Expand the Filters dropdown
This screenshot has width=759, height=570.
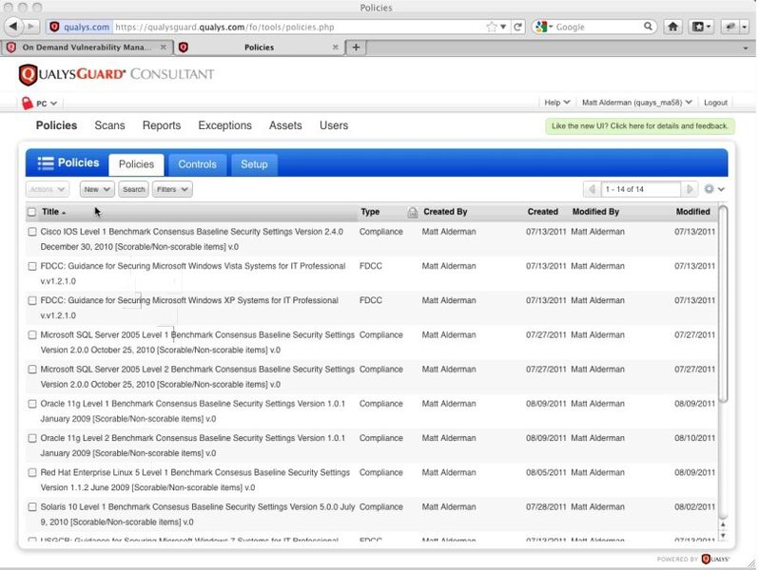(171, 189)
